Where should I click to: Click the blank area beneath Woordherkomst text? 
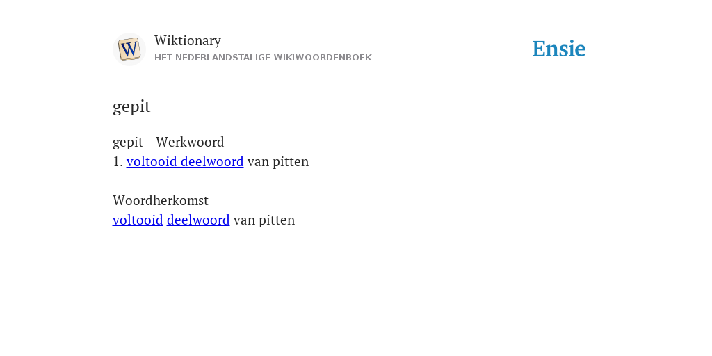click(356, 291)
